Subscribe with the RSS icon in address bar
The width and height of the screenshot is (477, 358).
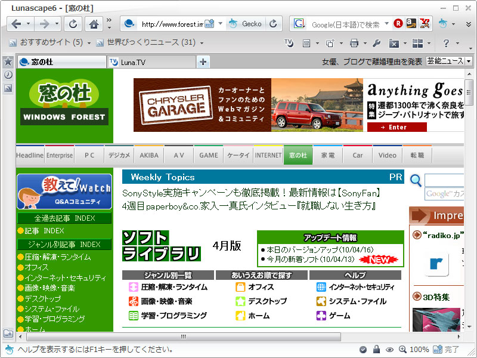tap(209, 24)
